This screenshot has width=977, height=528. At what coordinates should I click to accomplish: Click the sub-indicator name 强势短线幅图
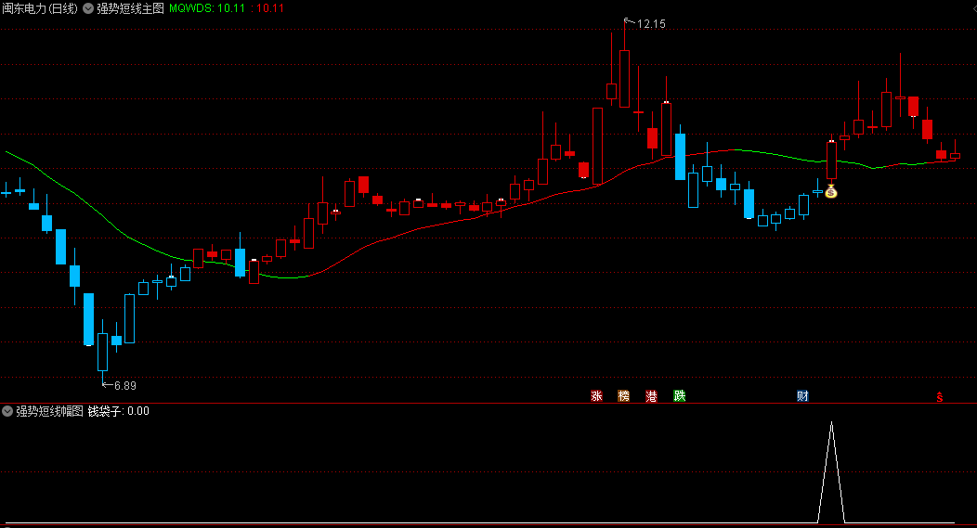[x=49, y=411]
